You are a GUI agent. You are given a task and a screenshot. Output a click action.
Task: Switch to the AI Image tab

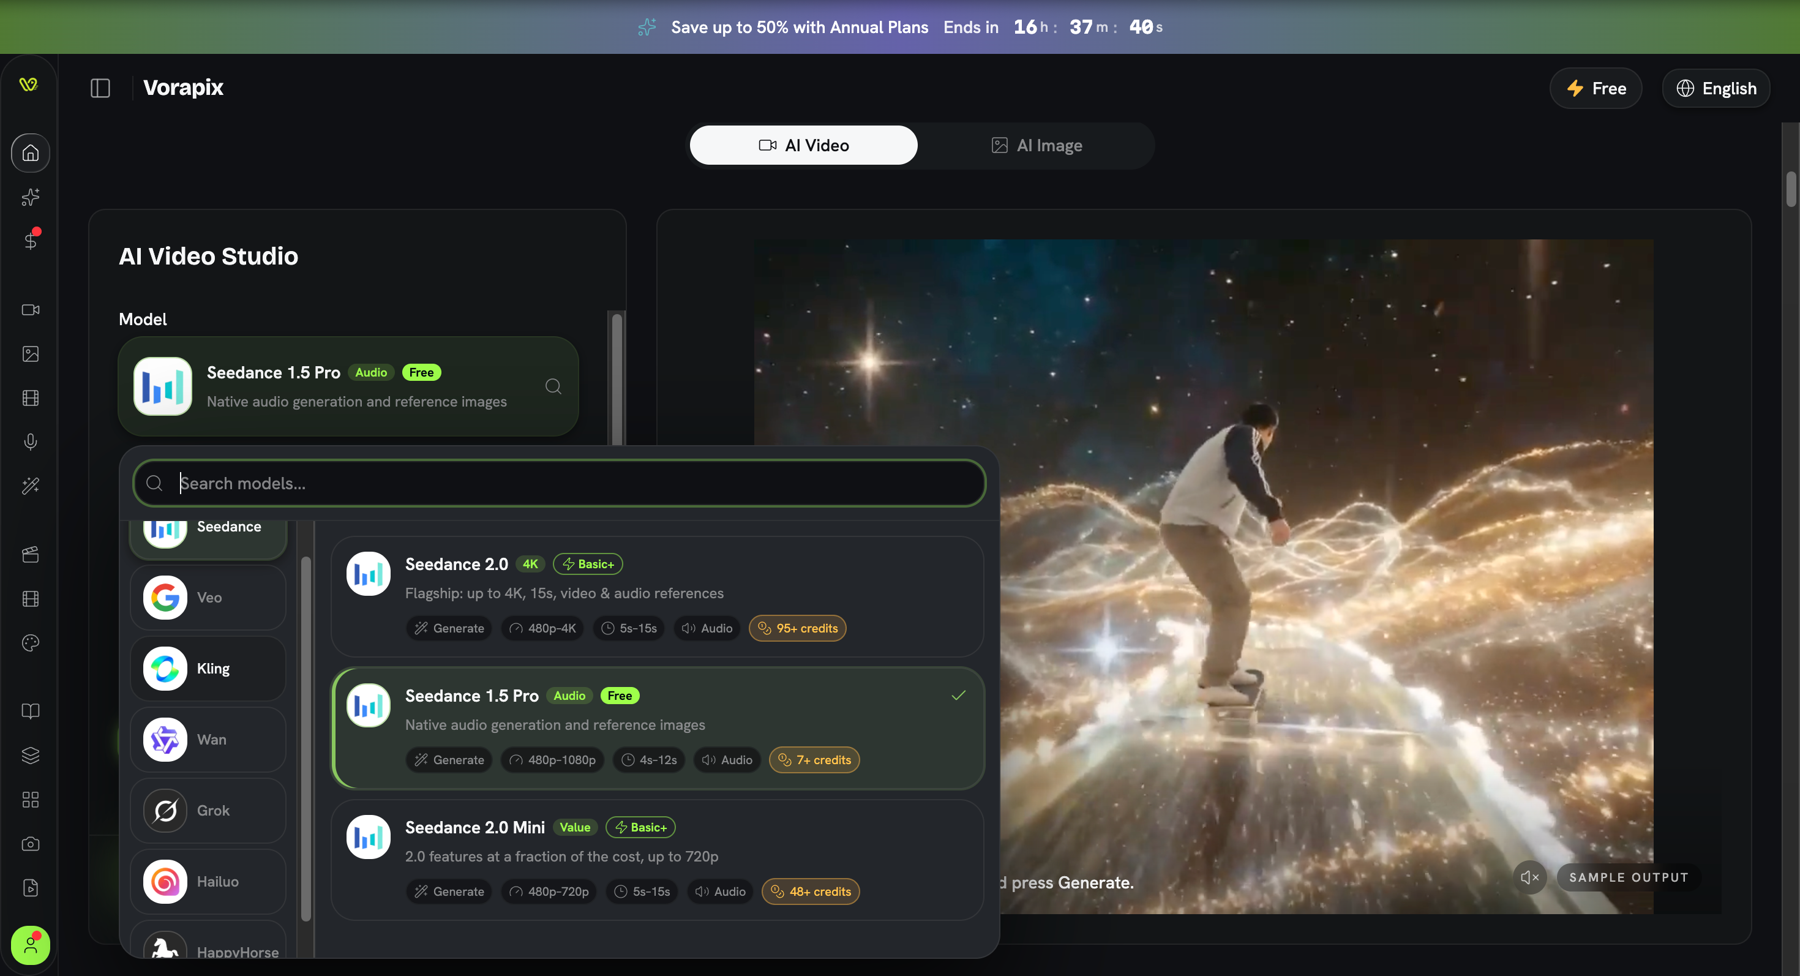(1037, 145)
